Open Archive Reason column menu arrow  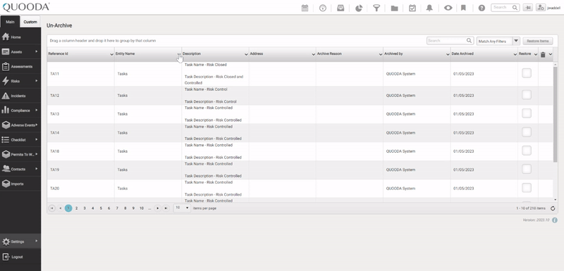tap(381, 54)
